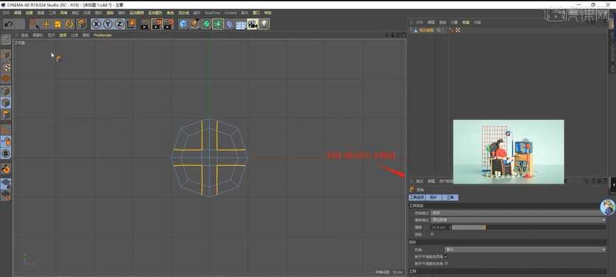
Task: Switch to Edges mode
Action: pyautogui.click(x=6, y=102)
